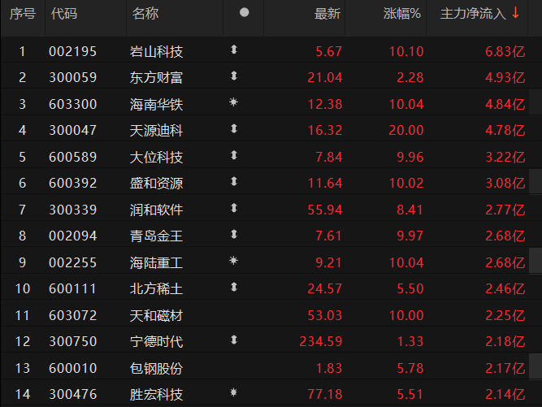The image size is (542, 407).
Task: Click the marker icon for 东方财富
Action: coord(234,76)
